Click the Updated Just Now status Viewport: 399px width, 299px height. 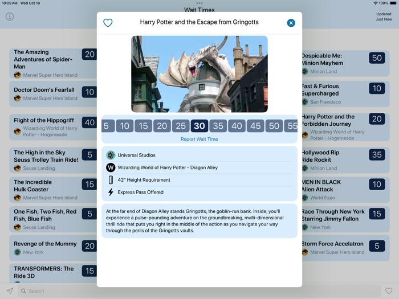384,17
